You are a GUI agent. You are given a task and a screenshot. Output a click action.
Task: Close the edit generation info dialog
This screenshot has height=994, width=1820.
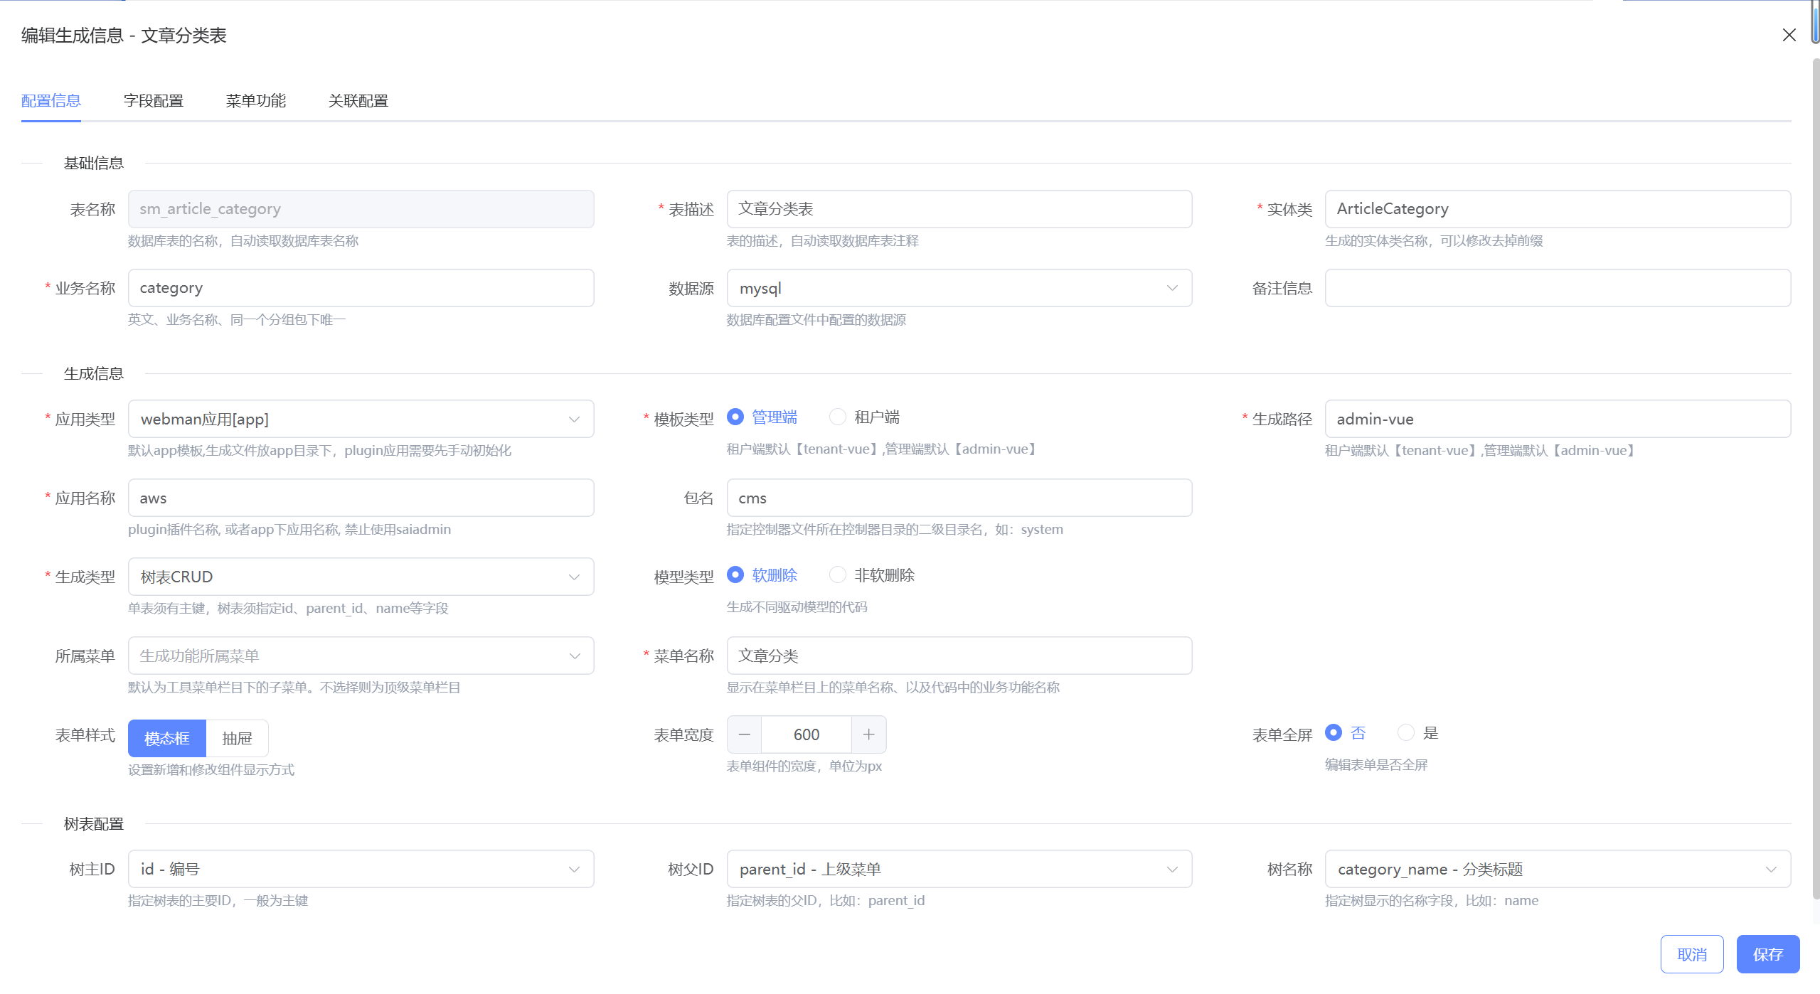[x=1789, y=35]
